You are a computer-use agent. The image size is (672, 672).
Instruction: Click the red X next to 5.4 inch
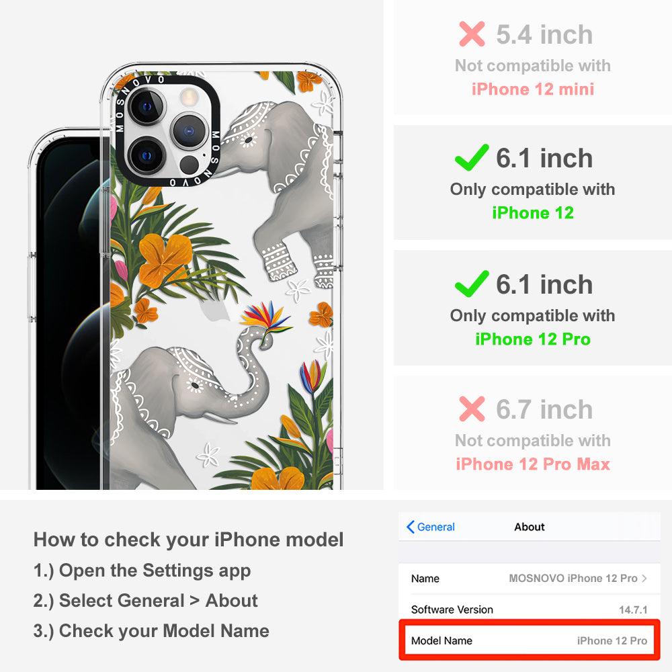(472, 34)
